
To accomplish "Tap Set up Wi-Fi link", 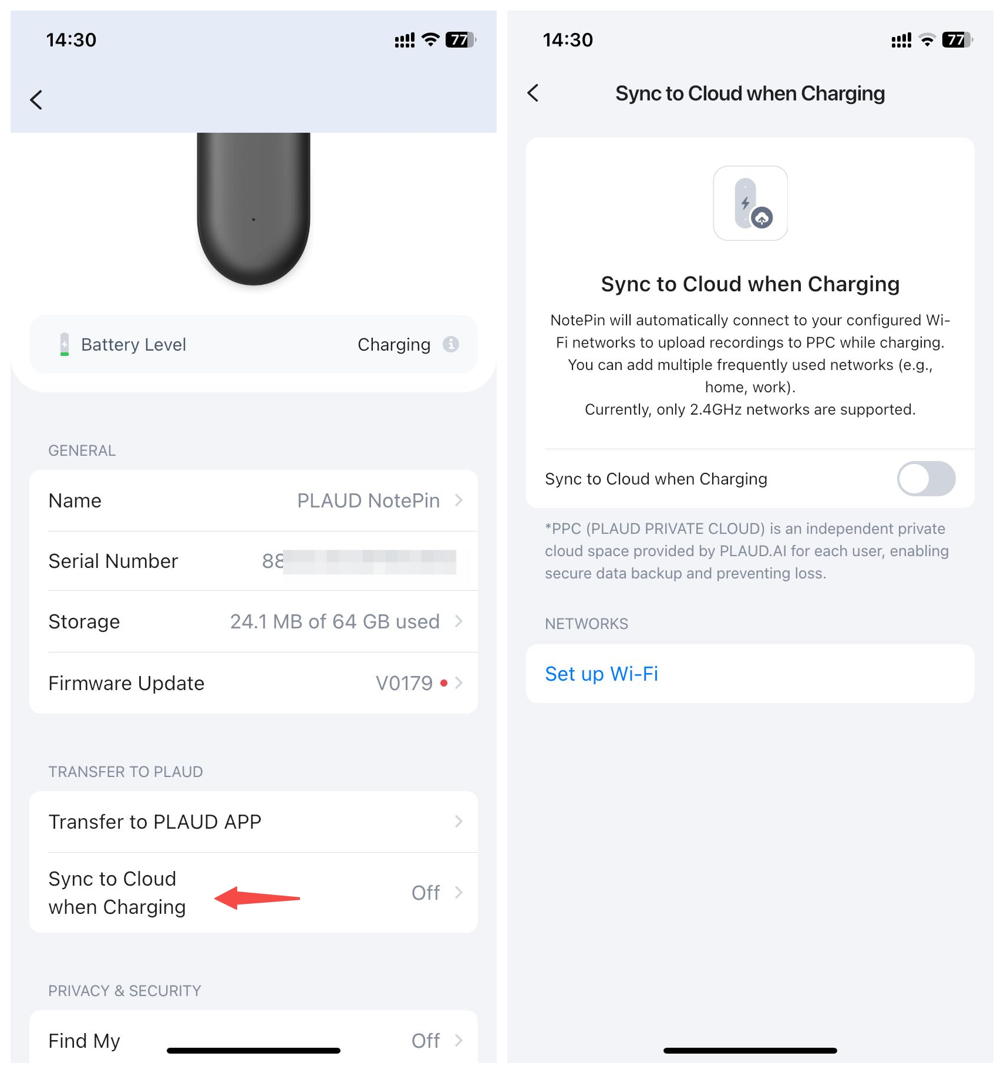I will point(601,674).
